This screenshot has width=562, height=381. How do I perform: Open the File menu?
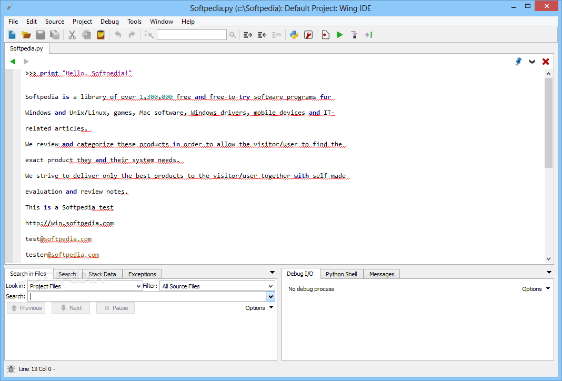point(13,22)
